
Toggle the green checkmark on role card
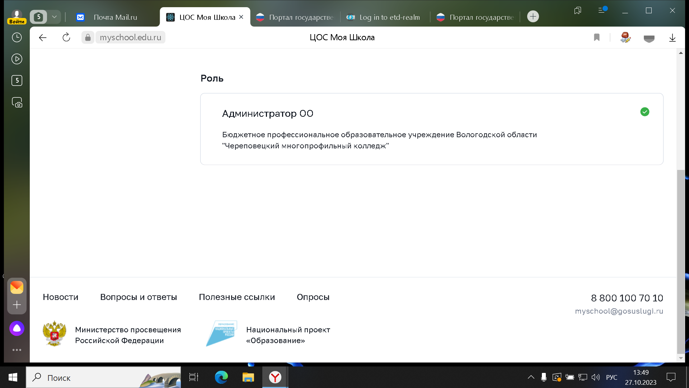point(645,112)
